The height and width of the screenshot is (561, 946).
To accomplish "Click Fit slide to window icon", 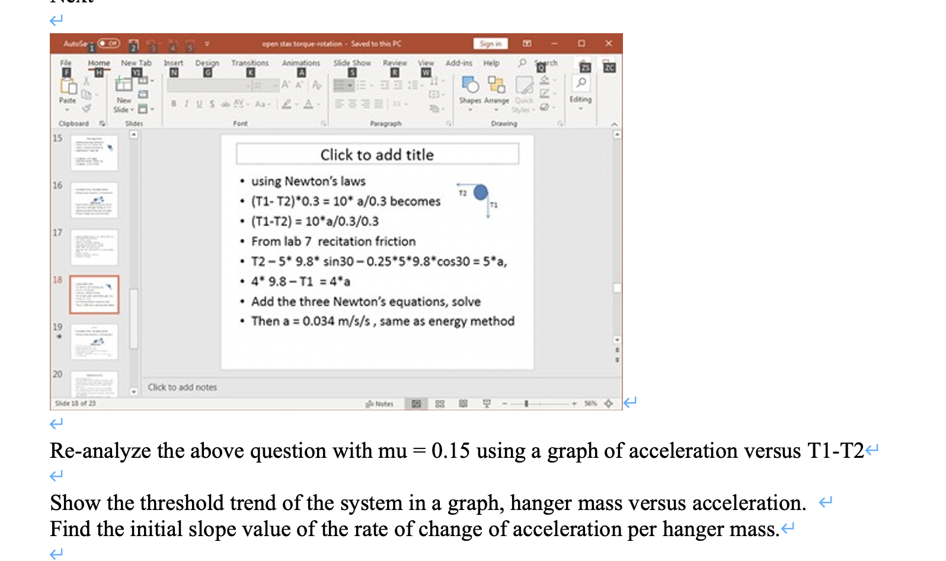I will [608, 404].
